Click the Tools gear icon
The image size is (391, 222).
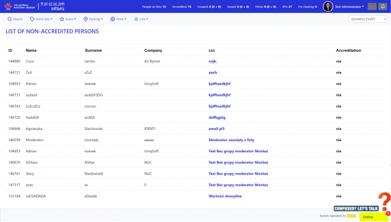[x=113, y=19]
